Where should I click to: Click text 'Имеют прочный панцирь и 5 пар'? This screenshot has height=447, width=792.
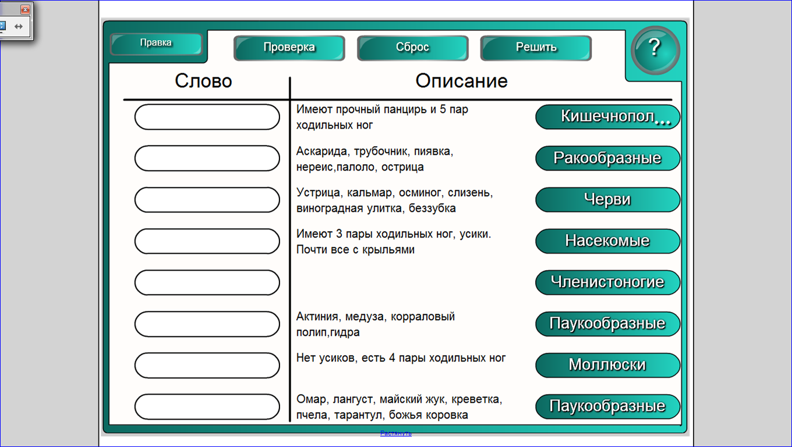pyautogui.click(x=382, y=109)
